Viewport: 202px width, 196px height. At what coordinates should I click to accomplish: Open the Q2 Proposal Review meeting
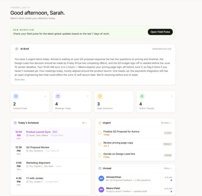pos(50,151)
